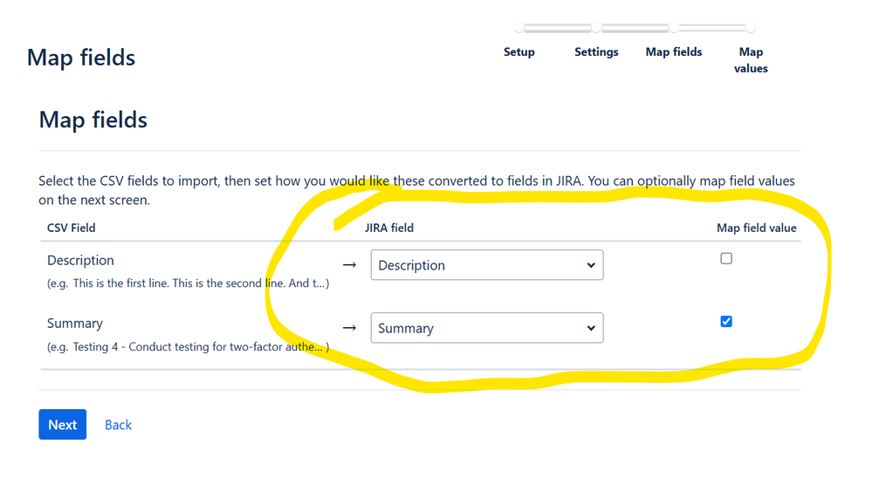Uncheck Map field value for Summary

[x=726, y=321]
